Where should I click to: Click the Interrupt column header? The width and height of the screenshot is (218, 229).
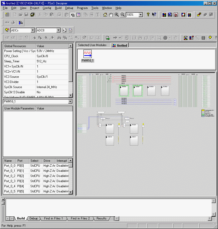pyautogui.click(x=62, y=161)
